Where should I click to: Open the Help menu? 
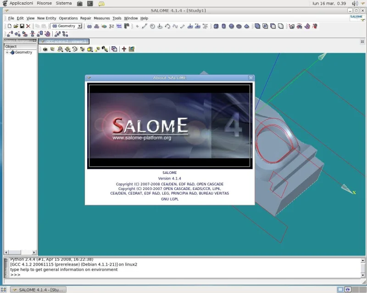[x=144, y=18]
